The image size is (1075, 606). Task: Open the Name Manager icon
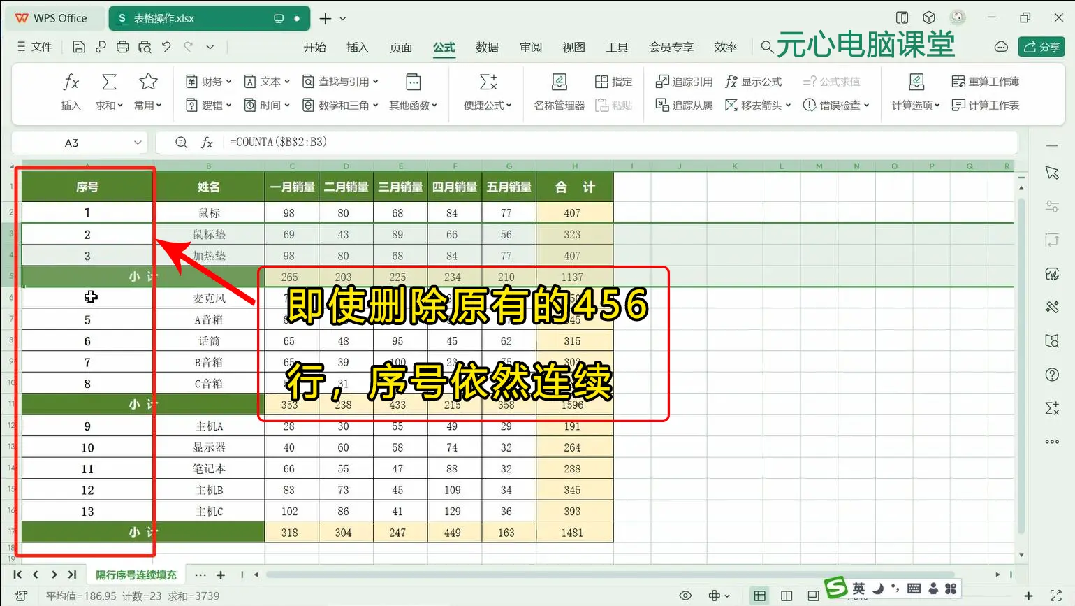coord(559,82)
